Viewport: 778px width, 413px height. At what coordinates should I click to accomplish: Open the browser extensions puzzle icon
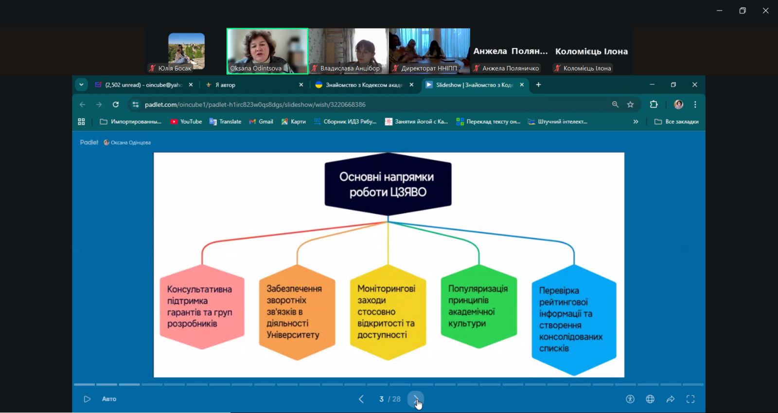coord(654,104)
